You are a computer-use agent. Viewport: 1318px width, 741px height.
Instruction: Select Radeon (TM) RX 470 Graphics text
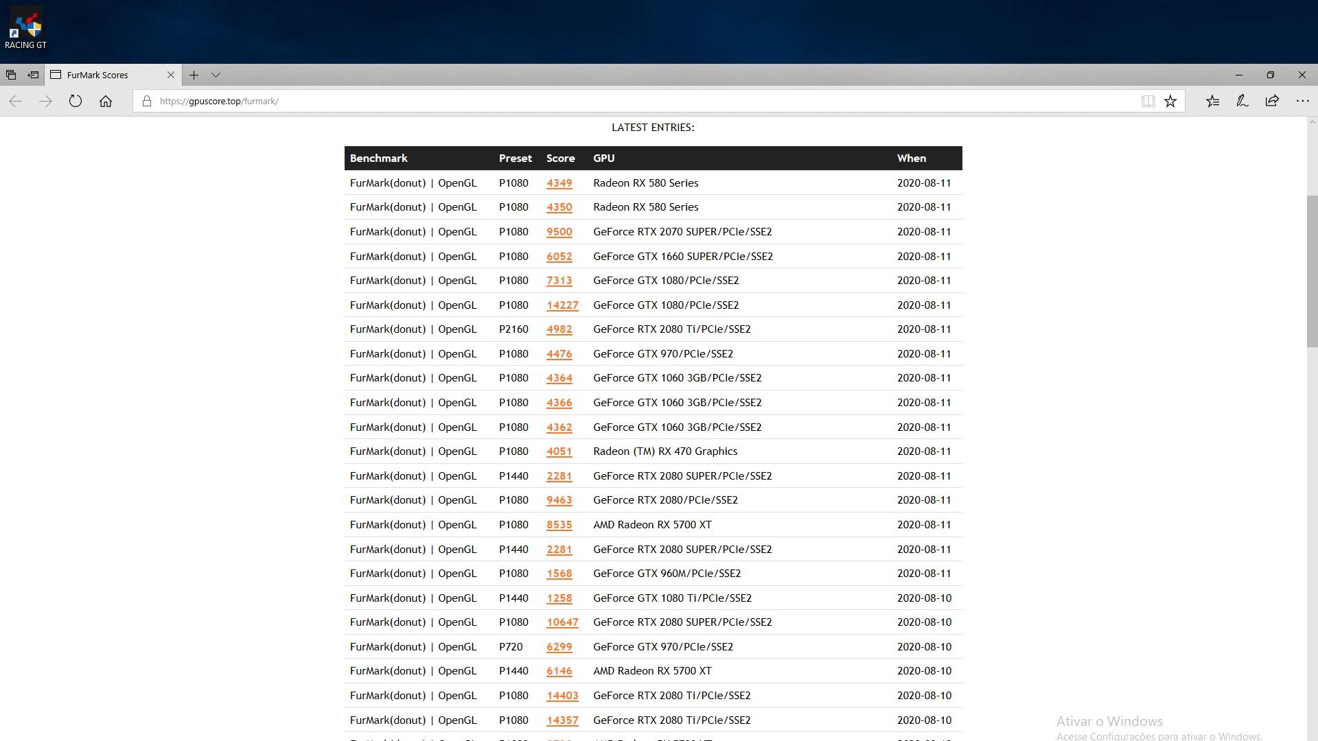point(665,451)
